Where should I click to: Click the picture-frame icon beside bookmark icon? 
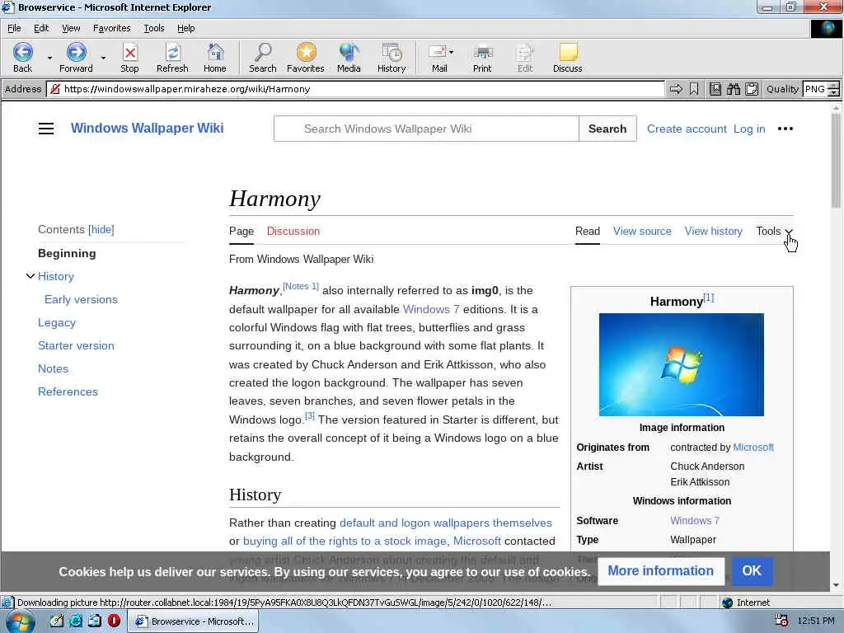(715, 89)
